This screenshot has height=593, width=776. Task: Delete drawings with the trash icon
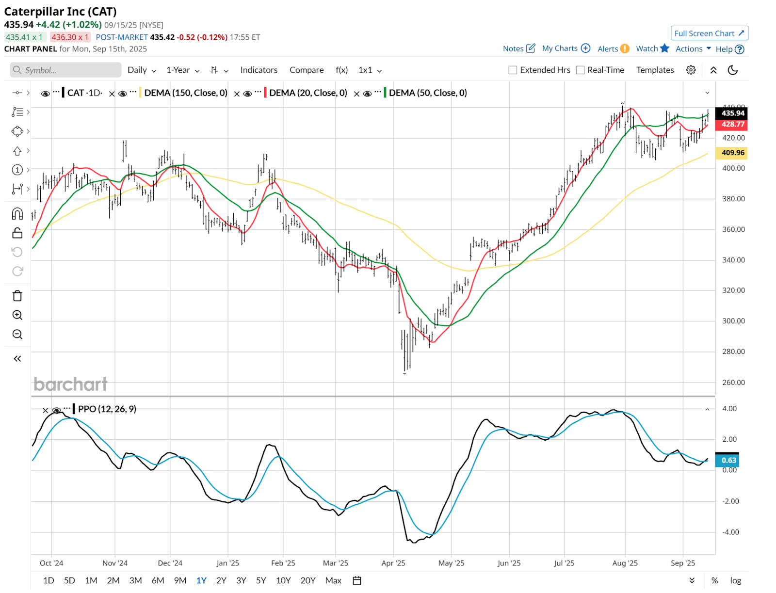tap(17, 296)
